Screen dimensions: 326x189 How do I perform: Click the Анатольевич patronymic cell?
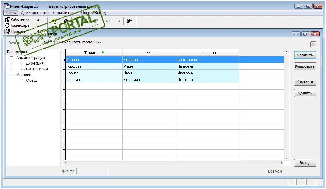click(x=208, y=60)
